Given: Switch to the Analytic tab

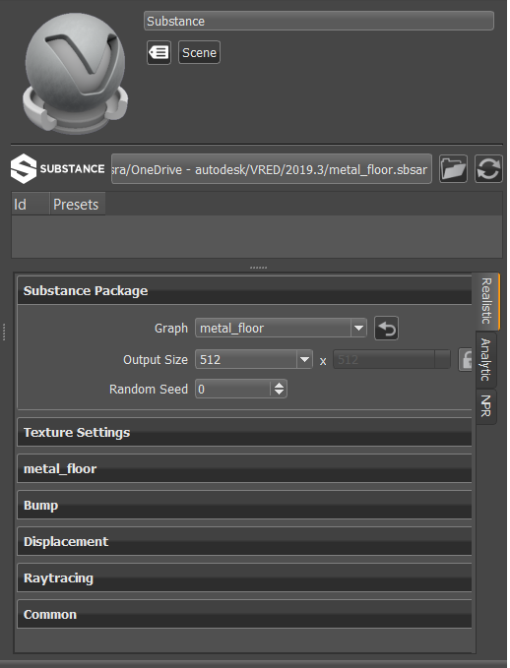Looking at the screenshot, I should [486, 360].
